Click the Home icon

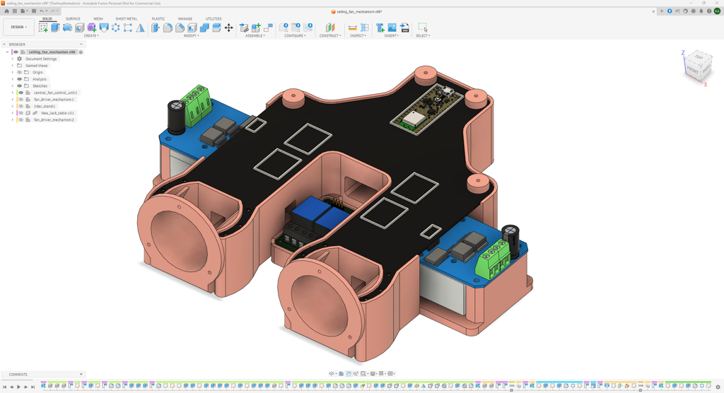tap(6, 11)
